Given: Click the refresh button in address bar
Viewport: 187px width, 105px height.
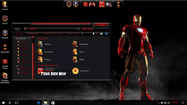Looking at the screenshot, I should (79, 29).
